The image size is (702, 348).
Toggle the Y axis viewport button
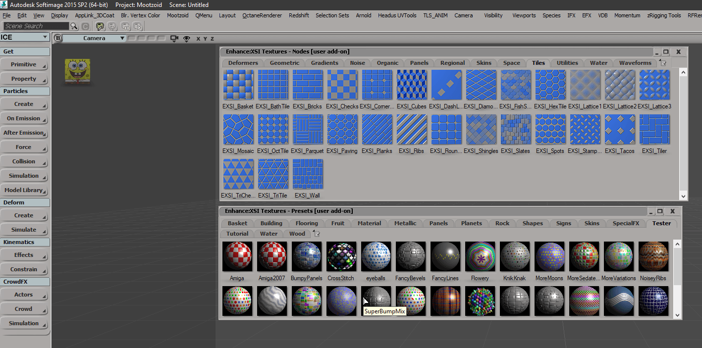click(205, 39)
